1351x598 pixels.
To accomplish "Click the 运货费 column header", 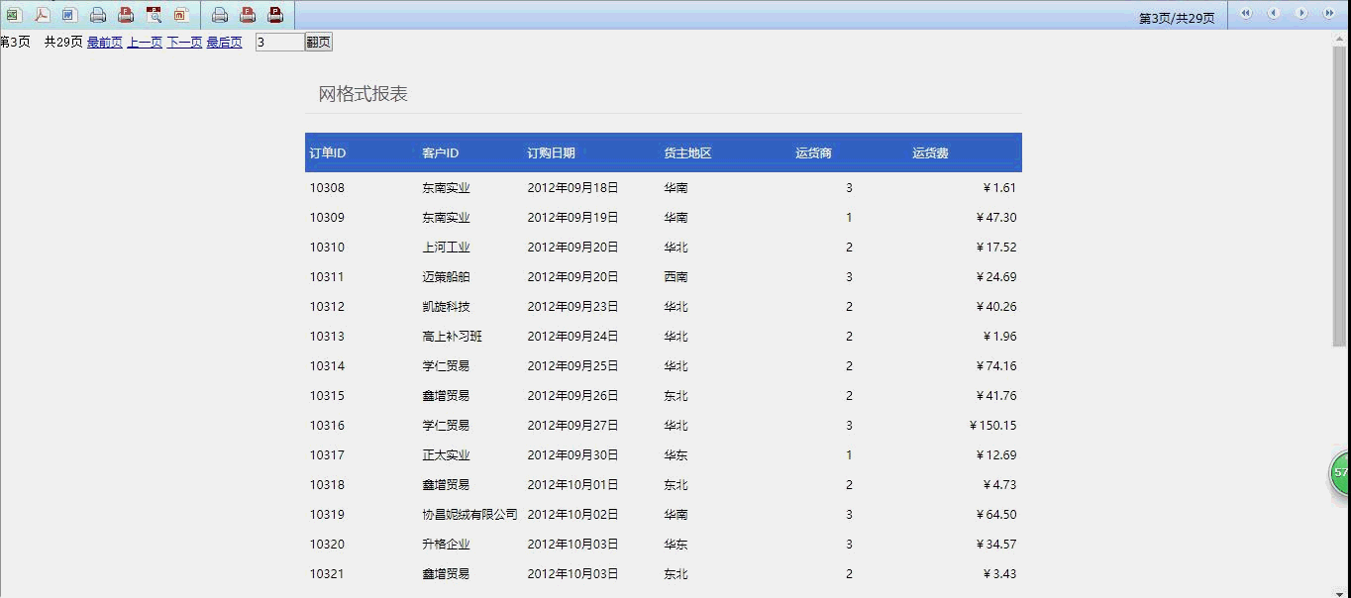I will 930,152.
